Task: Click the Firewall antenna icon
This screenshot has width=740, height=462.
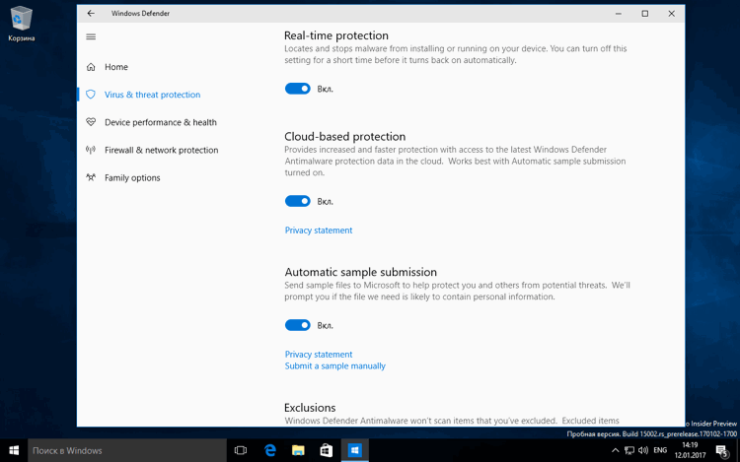Action: pos(91,150)
